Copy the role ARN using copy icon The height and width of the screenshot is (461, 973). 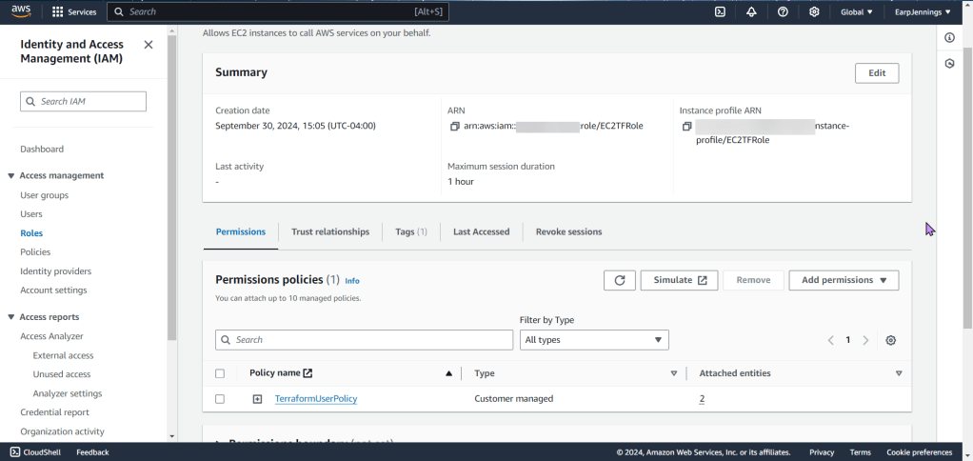click(455, 127)
